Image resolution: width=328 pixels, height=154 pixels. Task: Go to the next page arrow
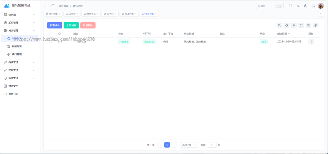[174, 145]
